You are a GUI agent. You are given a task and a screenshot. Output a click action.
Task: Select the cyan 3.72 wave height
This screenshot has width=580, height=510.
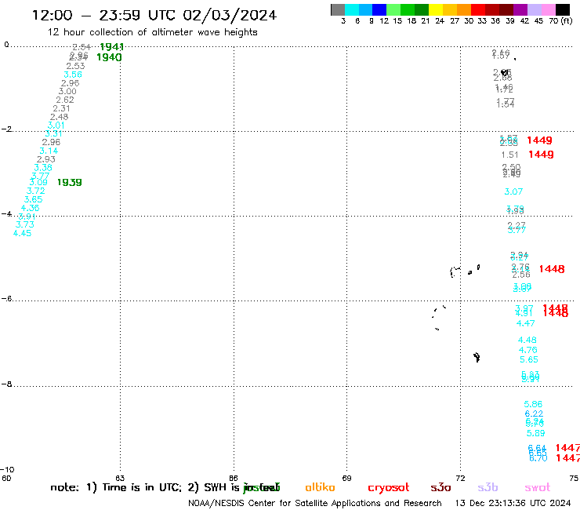click(36, 191)
